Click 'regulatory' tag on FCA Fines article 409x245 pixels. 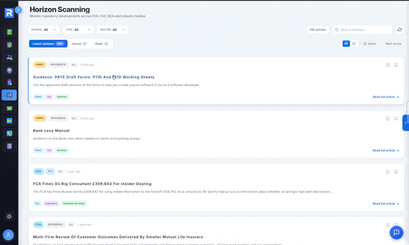pos(51,203)
